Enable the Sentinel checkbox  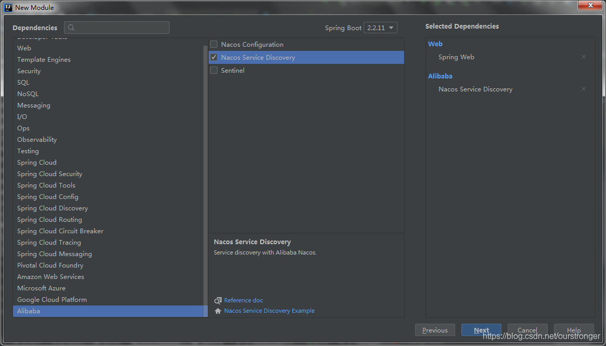coord(214,70)
